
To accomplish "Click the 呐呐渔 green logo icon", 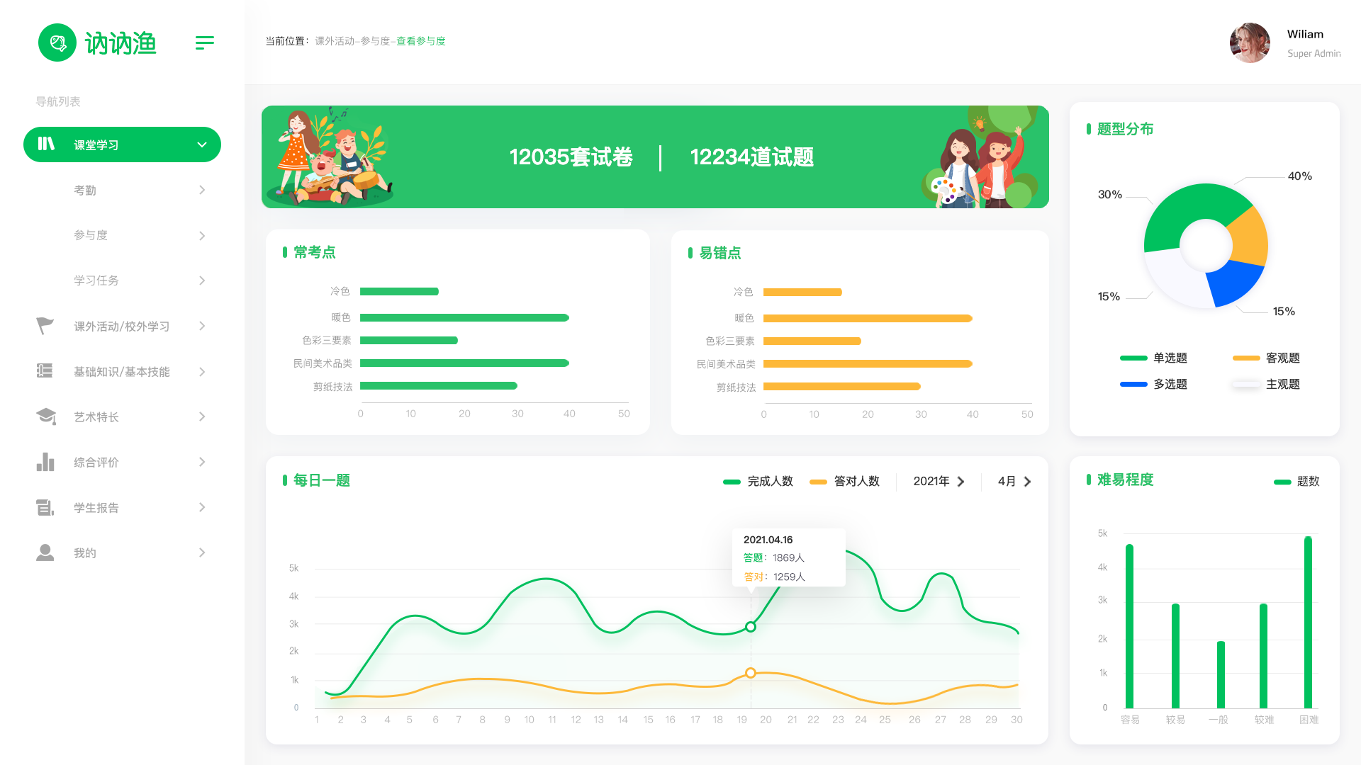I will pos(57,43).
